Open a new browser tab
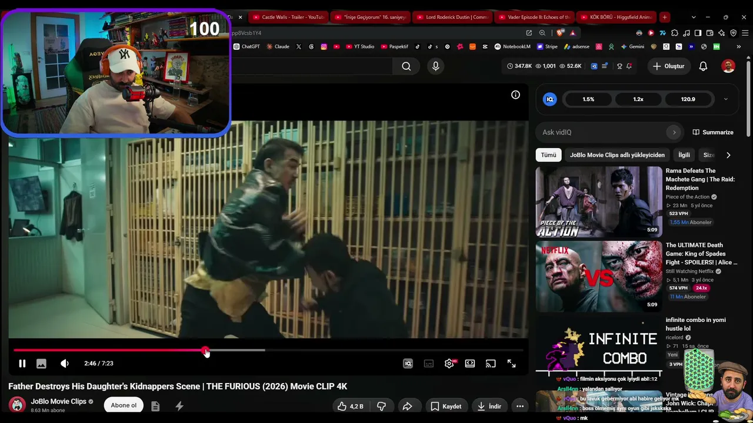Screen dimensions: 753x423 click(x=664, y=17)
